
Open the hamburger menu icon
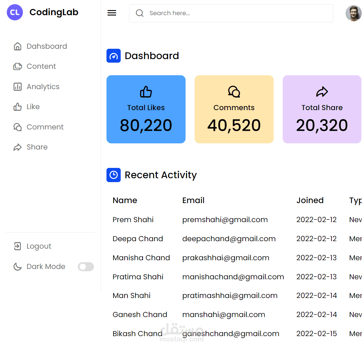pos(112,13)
